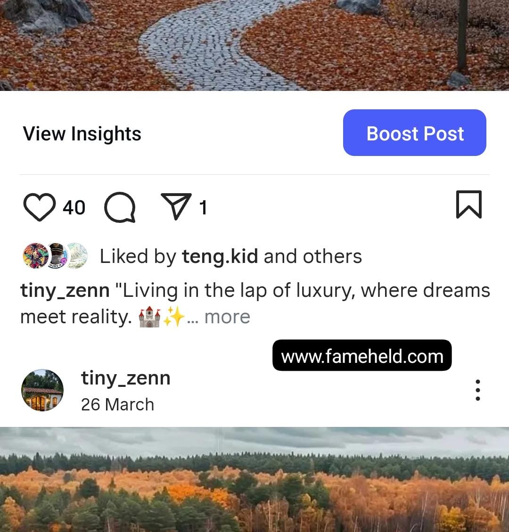Image resolution: width=509 pixels, height=532 pixels.
Task: Click the Boost Post button
Action: (415, 133)
